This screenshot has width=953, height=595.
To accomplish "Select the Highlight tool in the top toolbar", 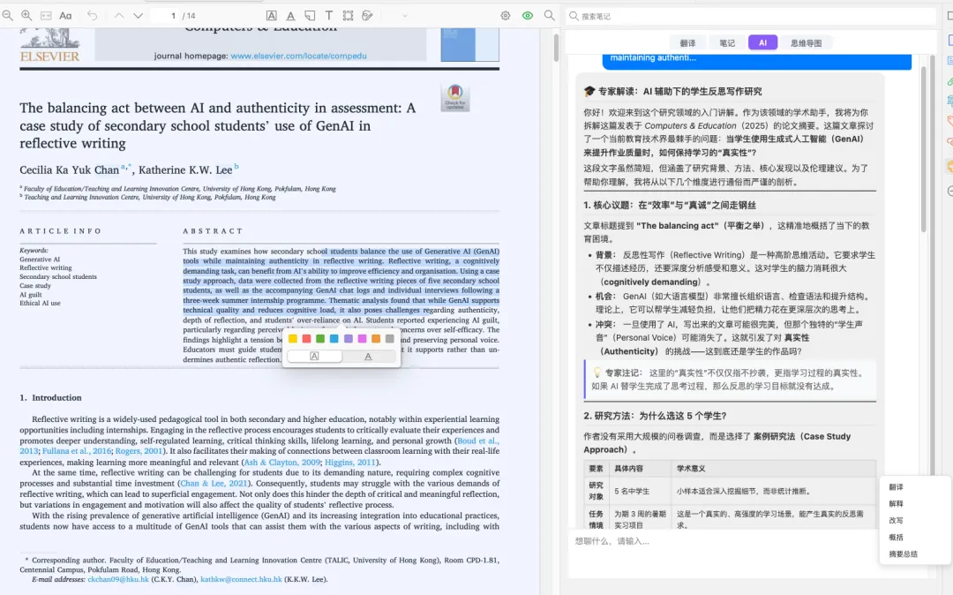I will click(272, 16).
